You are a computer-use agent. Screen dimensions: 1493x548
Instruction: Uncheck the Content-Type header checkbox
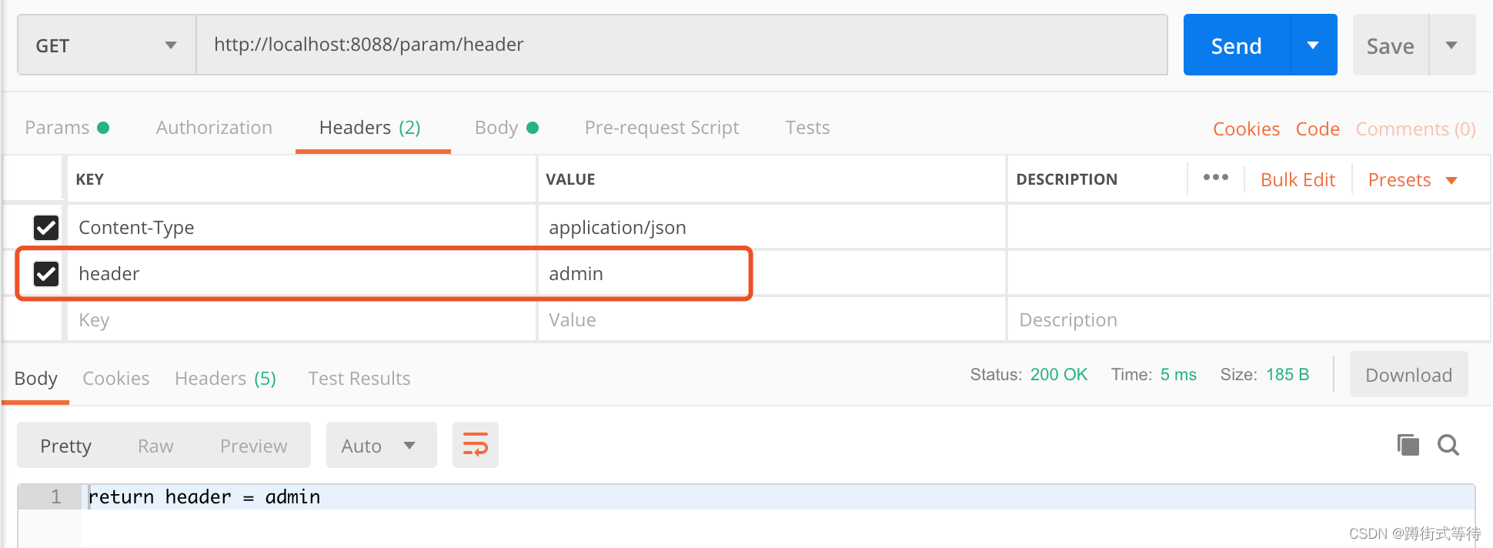click(x=46, y=227)
